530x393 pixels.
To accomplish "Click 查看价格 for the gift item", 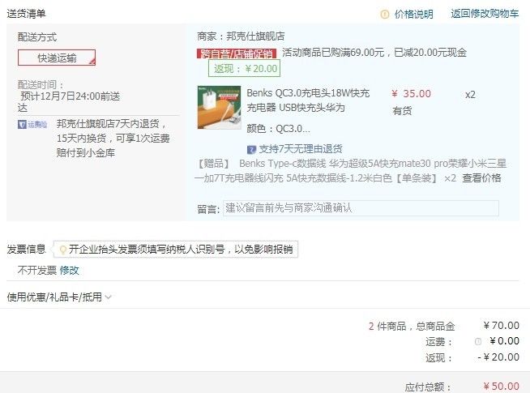I will click(x=481, y=178).
